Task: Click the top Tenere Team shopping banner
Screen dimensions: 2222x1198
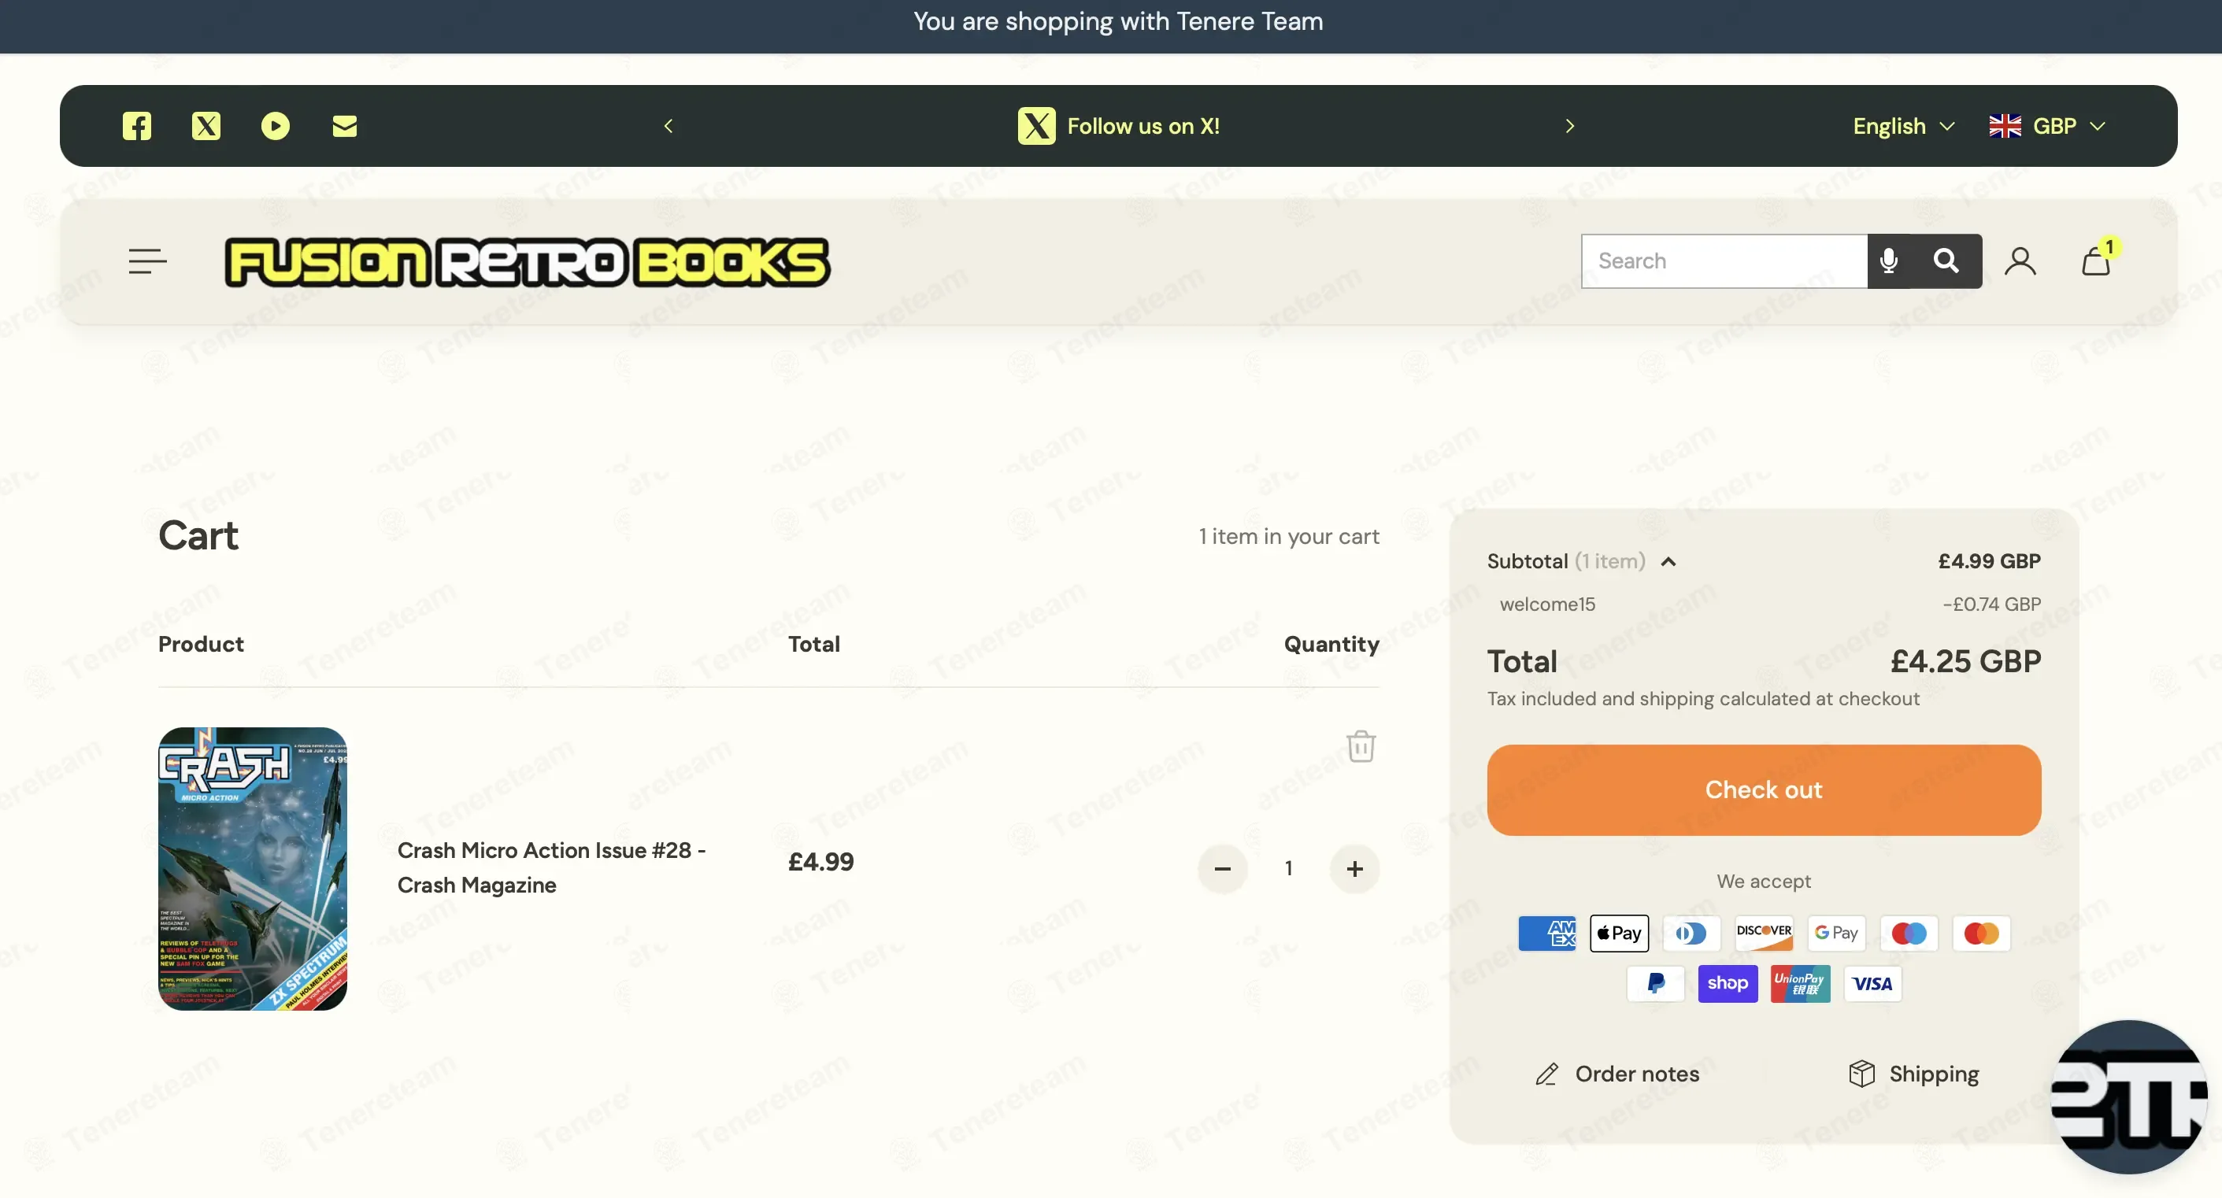Action: [x=1118, y=21]
